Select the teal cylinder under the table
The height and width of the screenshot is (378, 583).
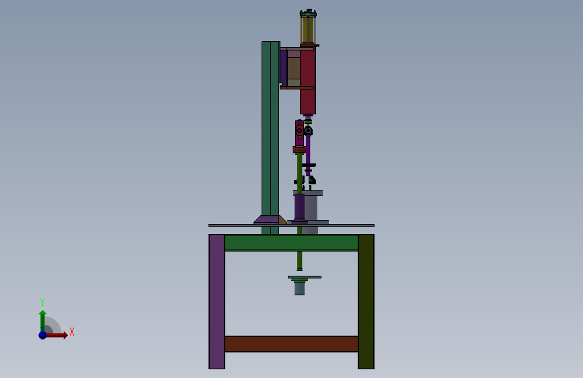[299, 289]
